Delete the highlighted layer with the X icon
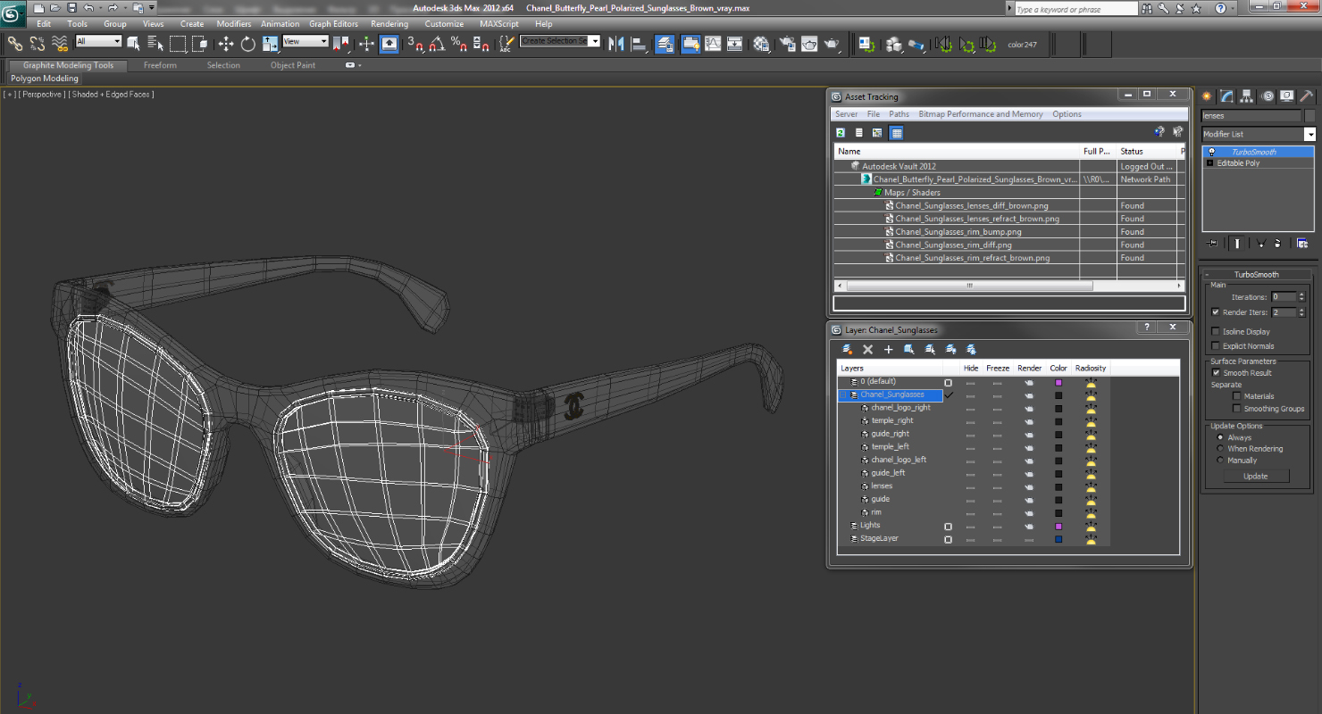The width and height of the screenshot is (1322, 714). [867, 349]
